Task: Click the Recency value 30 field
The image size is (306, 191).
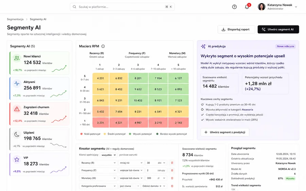Action: click(x=151, y=163)
